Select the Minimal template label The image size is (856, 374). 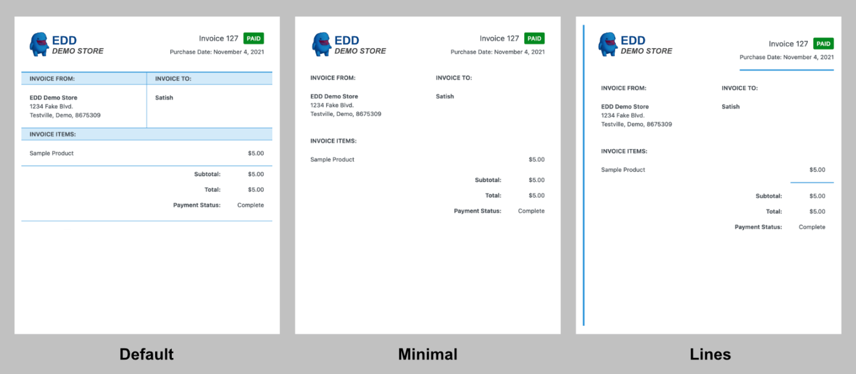(427, 354)
